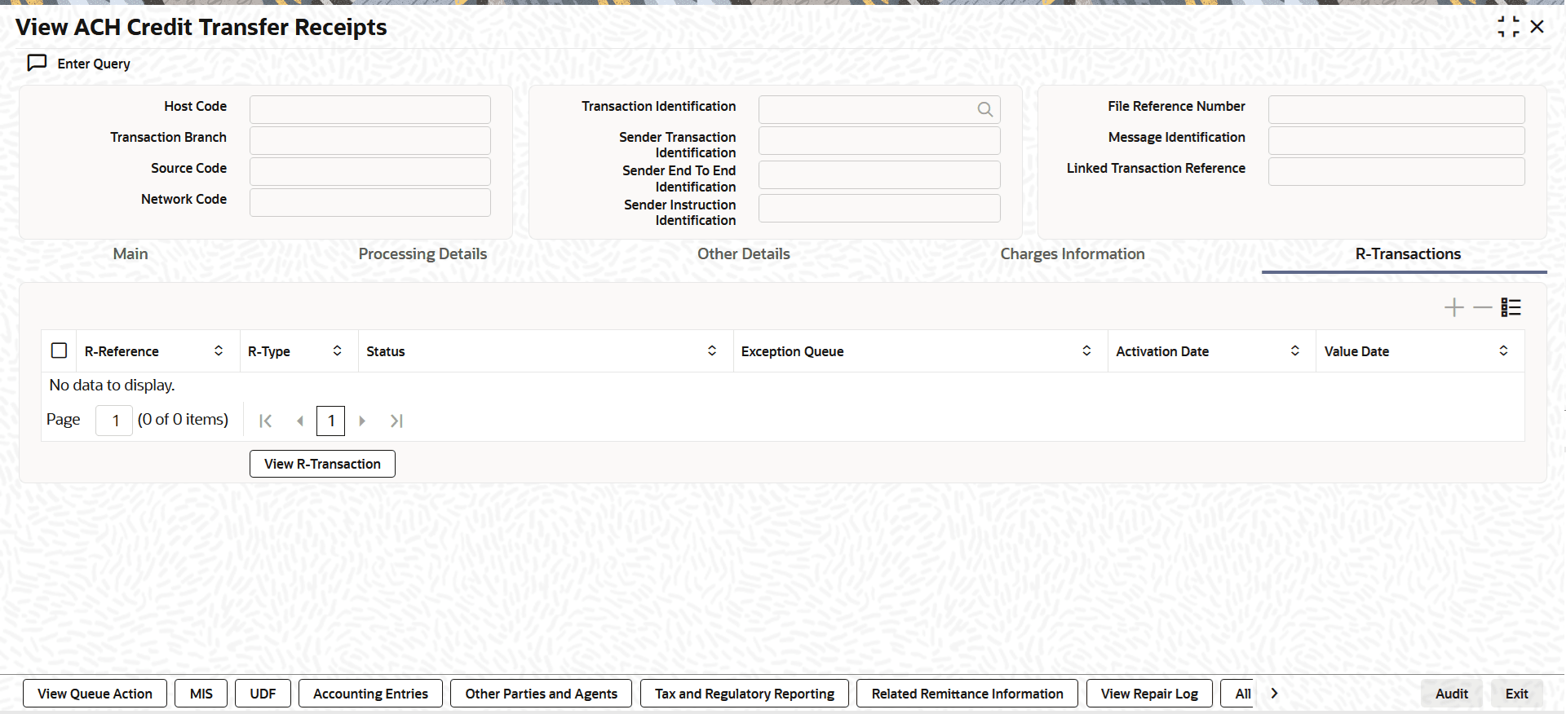The height and width of the screenshot is (714, 1566).
Task: Tick the select-all rows checkbox
Action: pyautogui.click(x=59, y=350)
